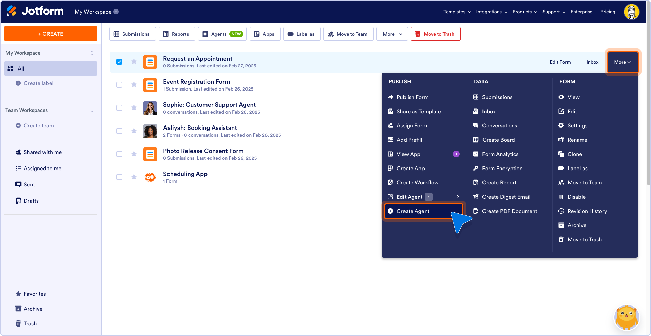
Task: Click the Settings gear icon in menu
Action: pos(561,125)
